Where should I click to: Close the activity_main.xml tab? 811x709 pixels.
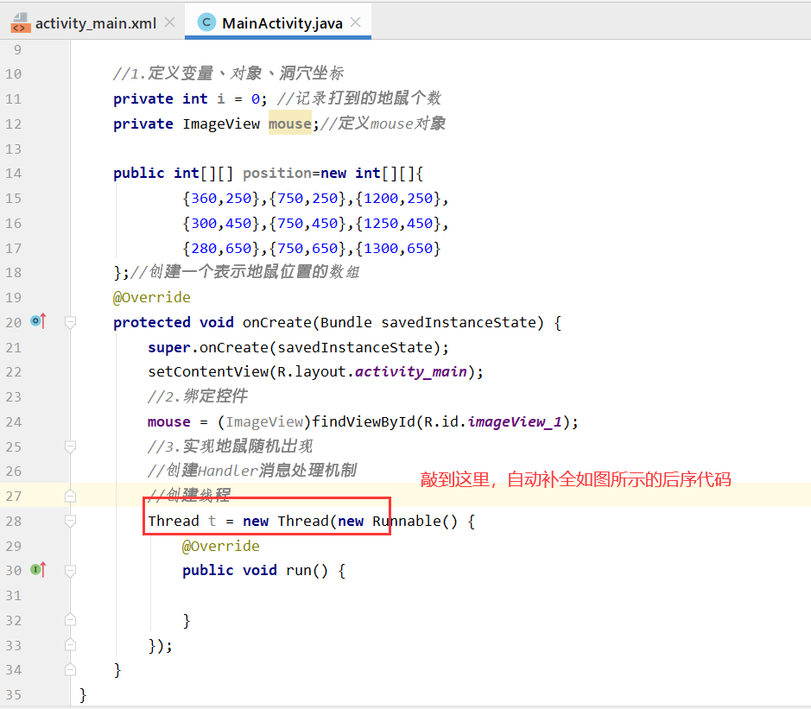coord(169,22)
